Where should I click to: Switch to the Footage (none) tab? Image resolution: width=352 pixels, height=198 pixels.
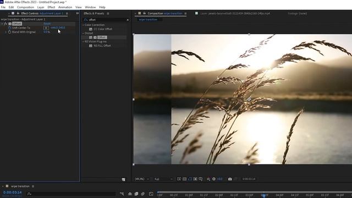[x=297, y=13]
